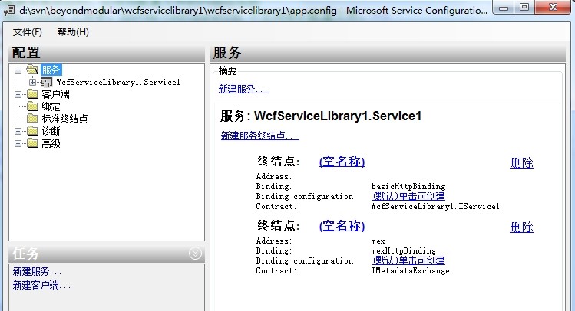This screenshot has height=311, width=575.
Task: Click 新建服务... in the 任务 panel
Action: (38, 271)
